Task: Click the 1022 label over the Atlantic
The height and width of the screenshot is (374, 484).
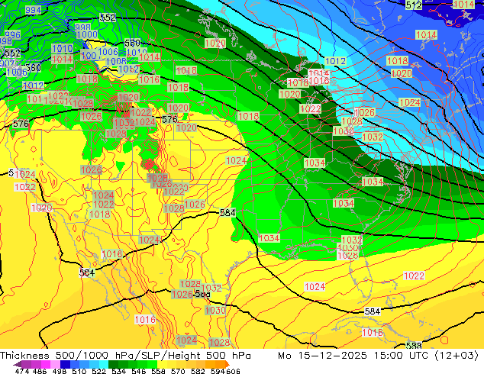Action: pyautogui.click(x=414, y=276)
